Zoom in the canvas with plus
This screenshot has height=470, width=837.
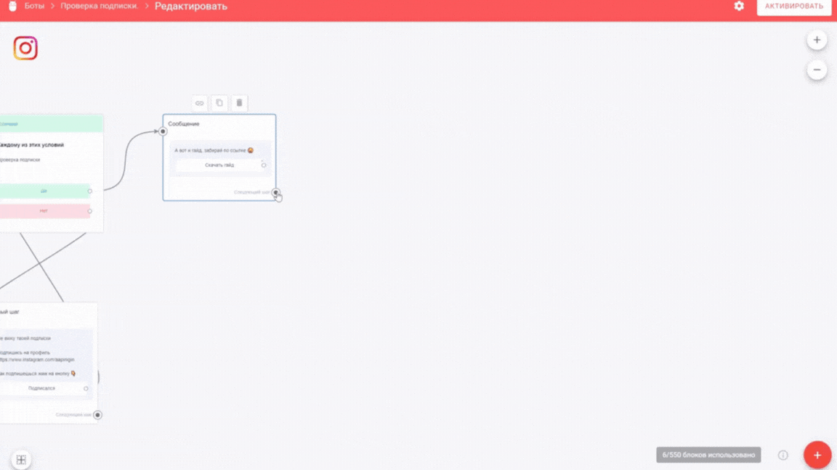coord(817,40)
